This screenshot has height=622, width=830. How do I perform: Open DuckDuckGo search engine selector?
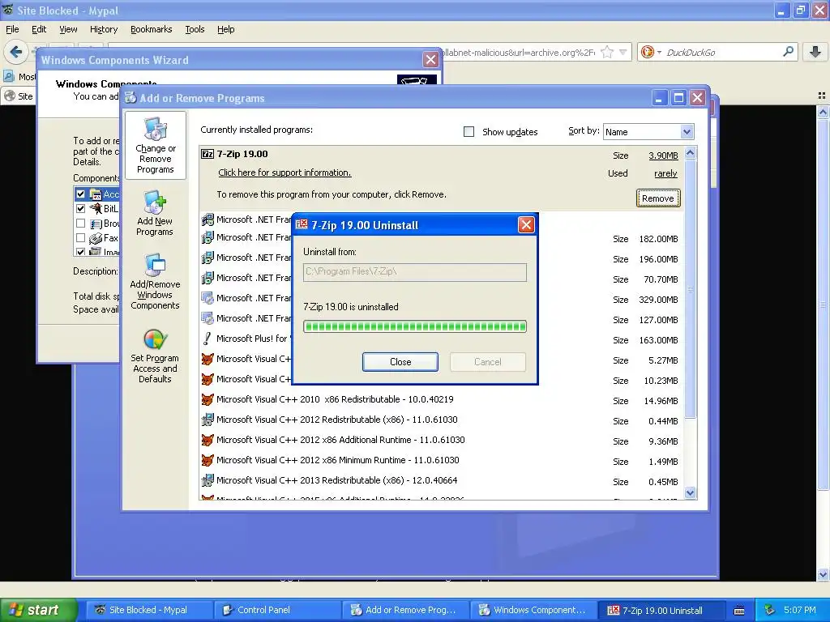click(x=651, y=52)
